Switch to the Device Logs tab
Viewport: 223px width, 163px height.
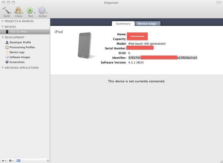click(x=147, y=24)
